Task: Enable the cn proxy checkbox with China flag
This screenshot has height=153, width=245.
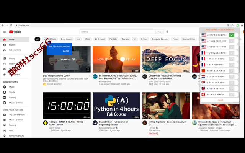Action: (x=232, y=71)
